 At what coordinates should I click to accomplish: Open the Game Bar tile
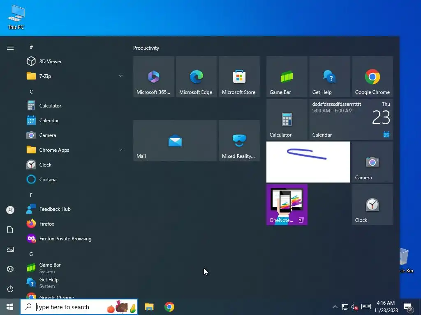287,77
